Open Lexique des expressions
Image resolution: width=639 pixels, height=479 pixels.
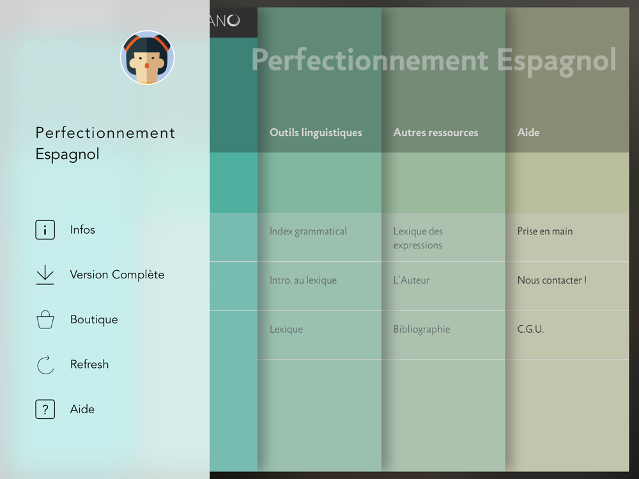pos(418,238)
